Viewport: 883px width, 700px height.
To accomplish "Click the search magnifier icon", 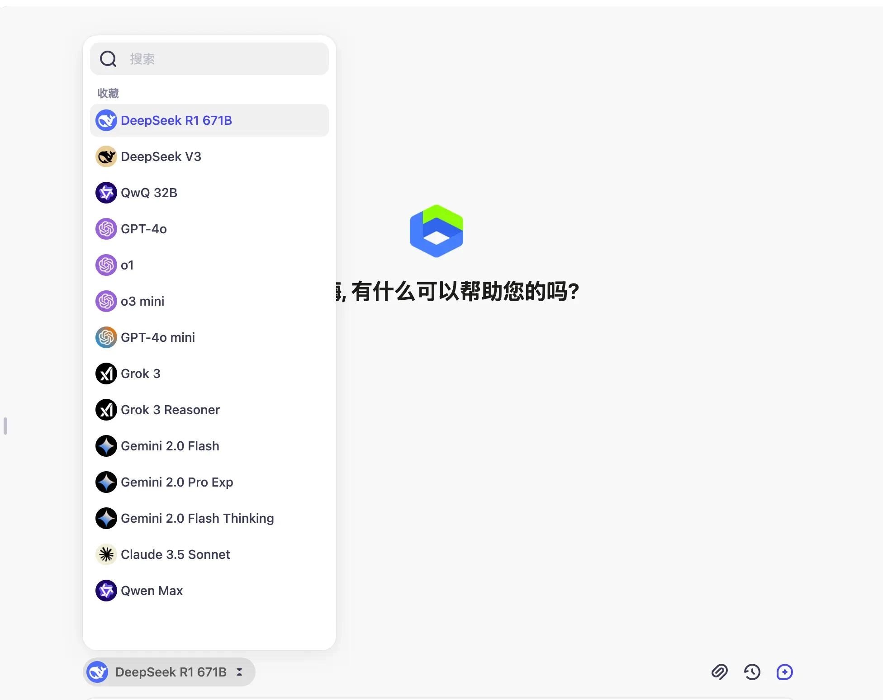I will 108,59.
